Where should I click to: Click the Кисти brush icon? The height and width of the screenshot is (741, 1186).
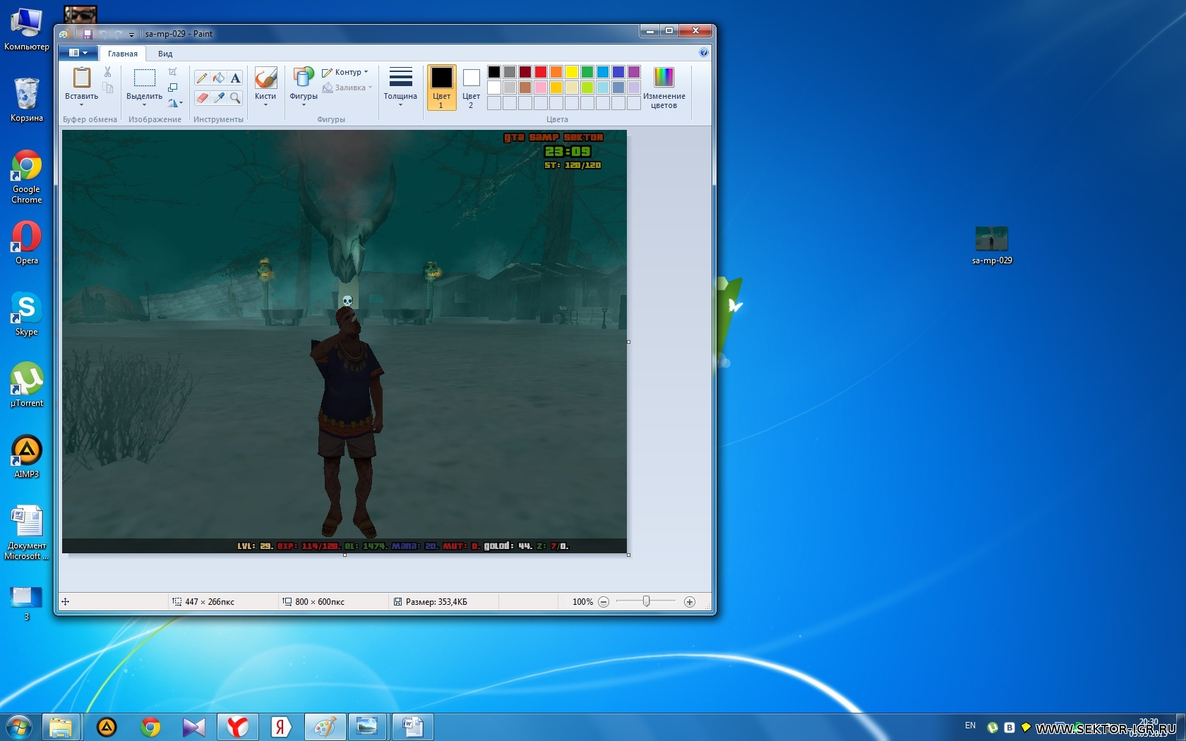tap(265, 78)
